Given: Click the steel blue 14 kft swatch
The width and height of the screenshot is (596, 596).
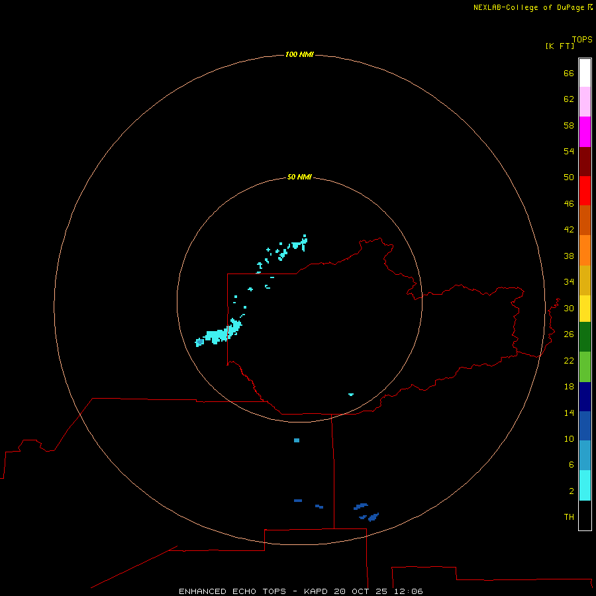Looking at the screenshot, I should 585,456.
